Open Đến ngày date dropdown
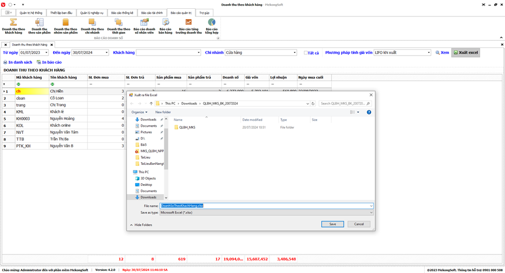This screenshot has width=505, height=273. tap(107, 53)
